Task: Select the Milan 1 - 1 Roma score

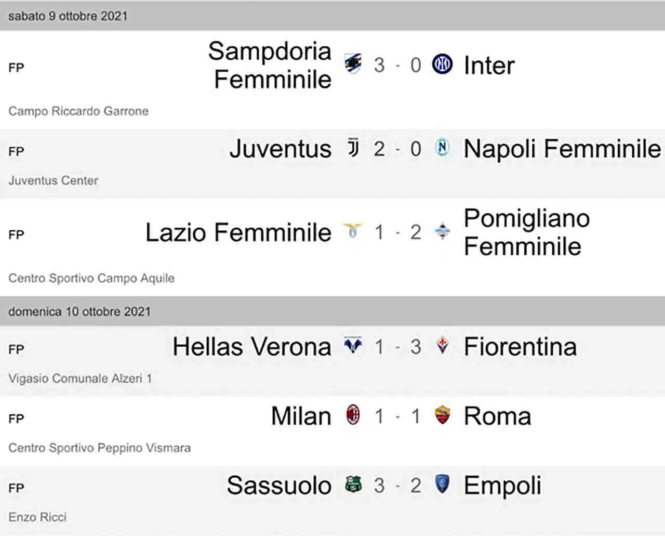Action: pos(397,416)
